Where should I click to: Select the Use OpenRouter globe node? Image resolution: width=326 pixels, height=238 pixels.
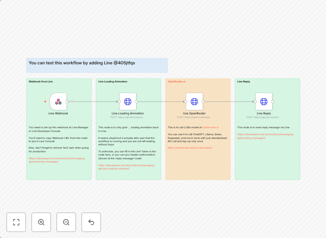pos(194,101)
